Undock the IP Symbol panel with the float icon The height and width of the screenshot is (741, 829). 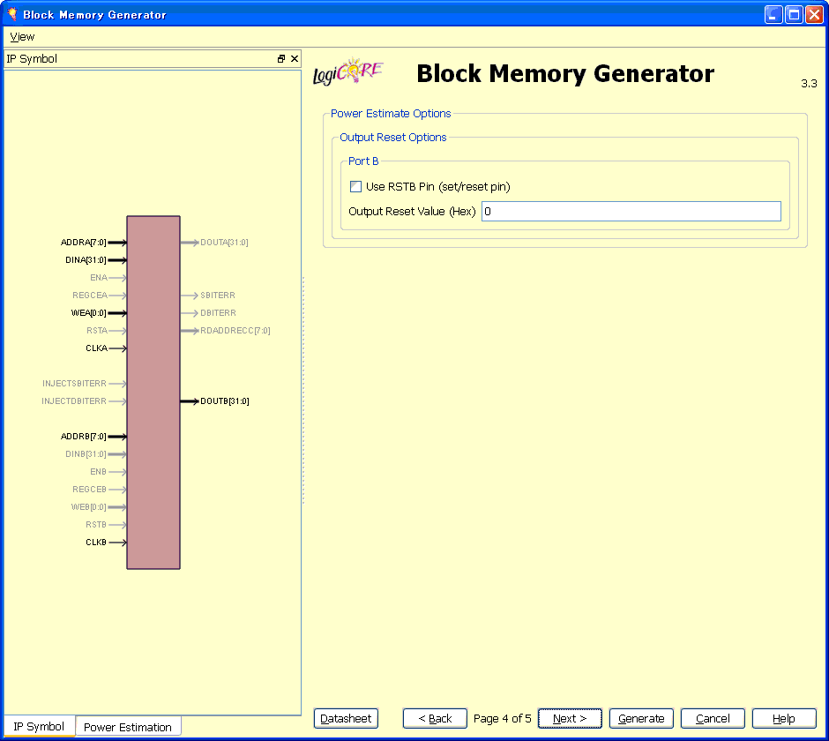[281, 59]
